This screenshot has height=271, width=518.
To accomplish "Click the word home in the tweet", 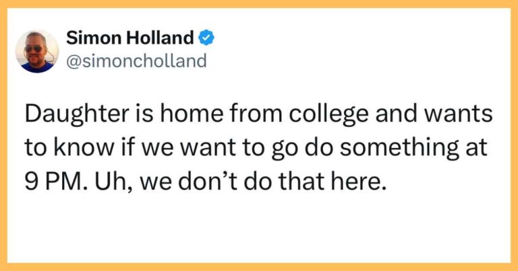I will point(187,114).
